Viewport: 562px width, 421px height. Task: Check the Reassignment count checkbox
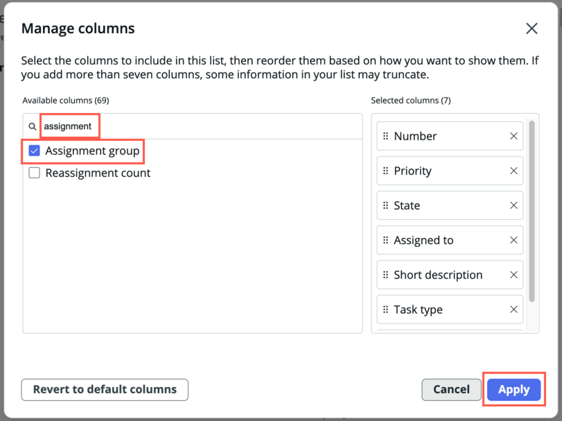(x=34, y=173)
